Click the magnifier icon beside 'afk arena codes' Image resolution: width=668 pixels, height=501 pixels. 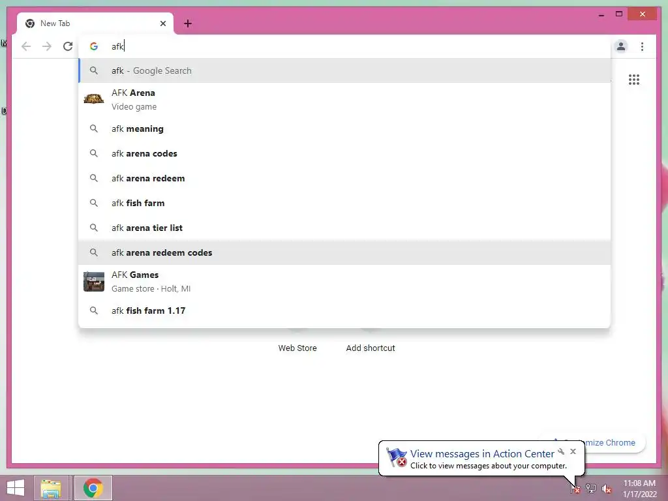click(x=94, y=153)
